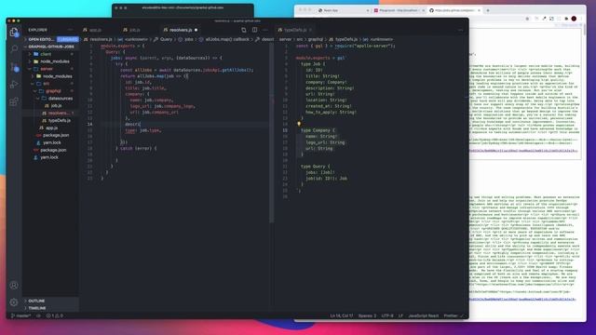Open the server folder's yarn.lock file
Screen dimensions: 596x335
[50, 142]
